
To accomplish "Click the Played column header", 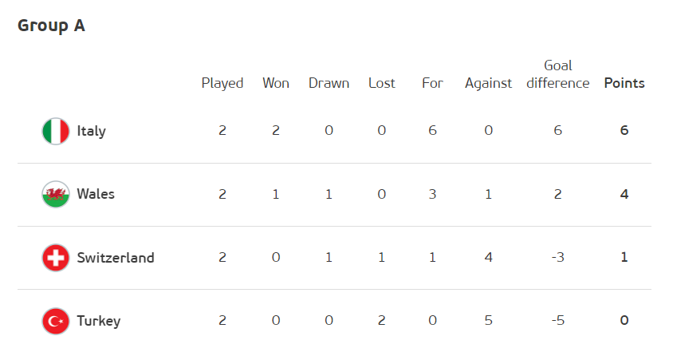I will [222, 83].
